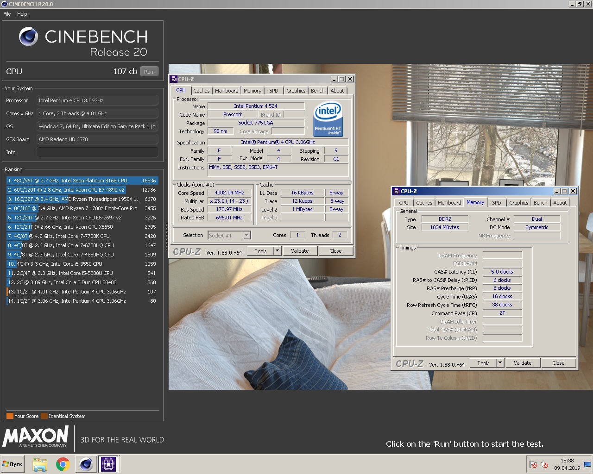Image resolution: width=593 pixels, height=474 pixels.
Task: Select ranking row Xeon CPU X5650
Action: coord(82,227)
